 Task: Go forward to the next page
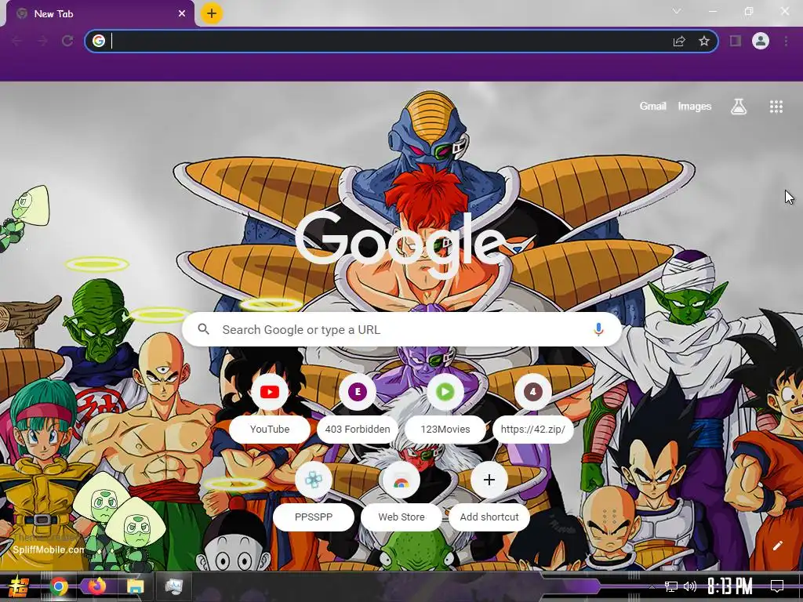coord(42,41)
